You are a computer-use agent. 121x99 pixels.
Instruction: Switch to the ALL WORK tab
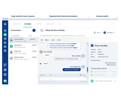tap(38, 24)
